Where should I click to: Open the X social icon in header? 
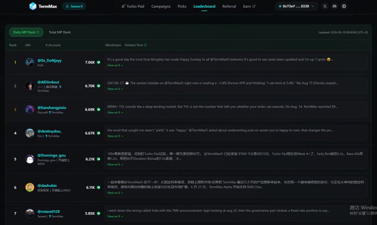(x=325, y=6)
